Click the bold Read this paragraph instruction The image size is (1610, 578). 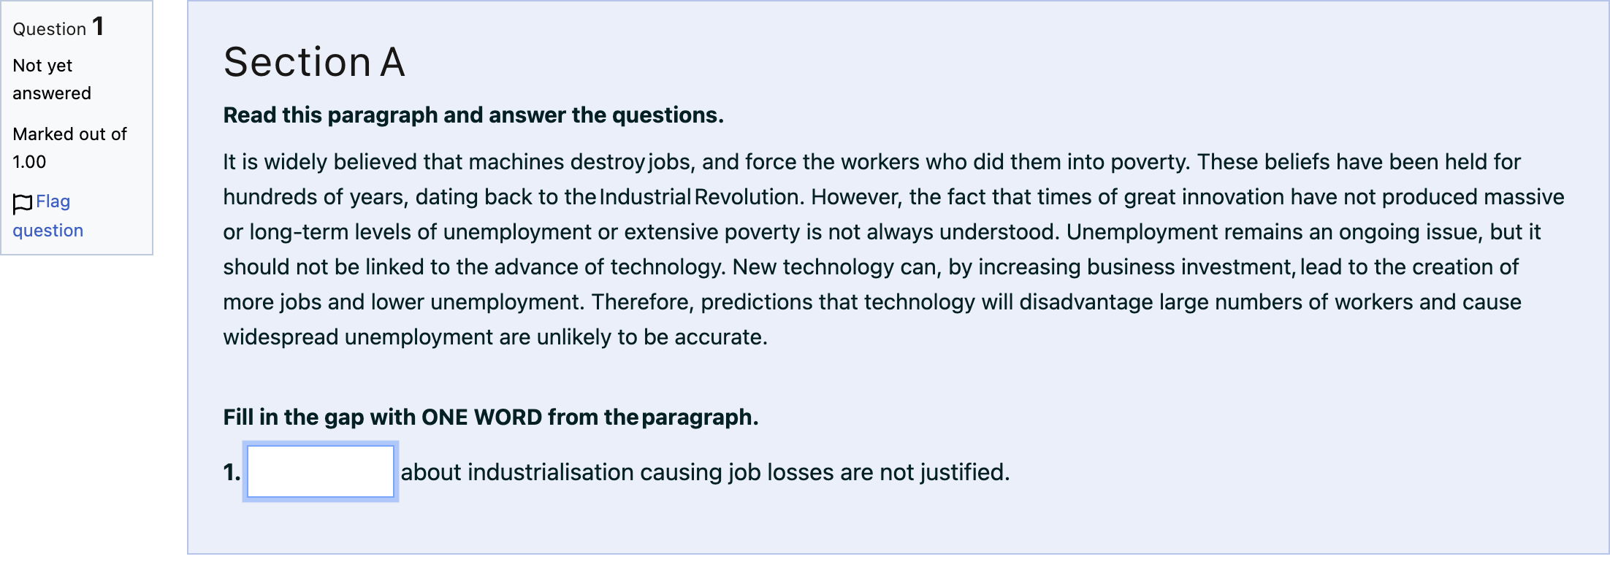(473, 115)
